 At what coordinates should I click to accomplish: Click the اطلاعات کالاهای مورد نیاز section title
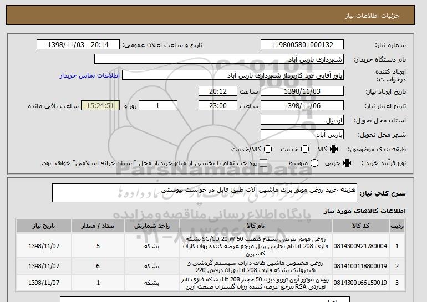[365, 211]
